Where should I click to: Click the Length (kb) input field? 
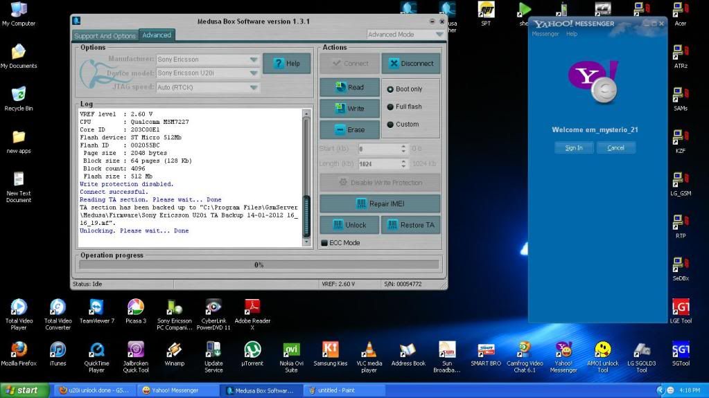pos(379,164)
